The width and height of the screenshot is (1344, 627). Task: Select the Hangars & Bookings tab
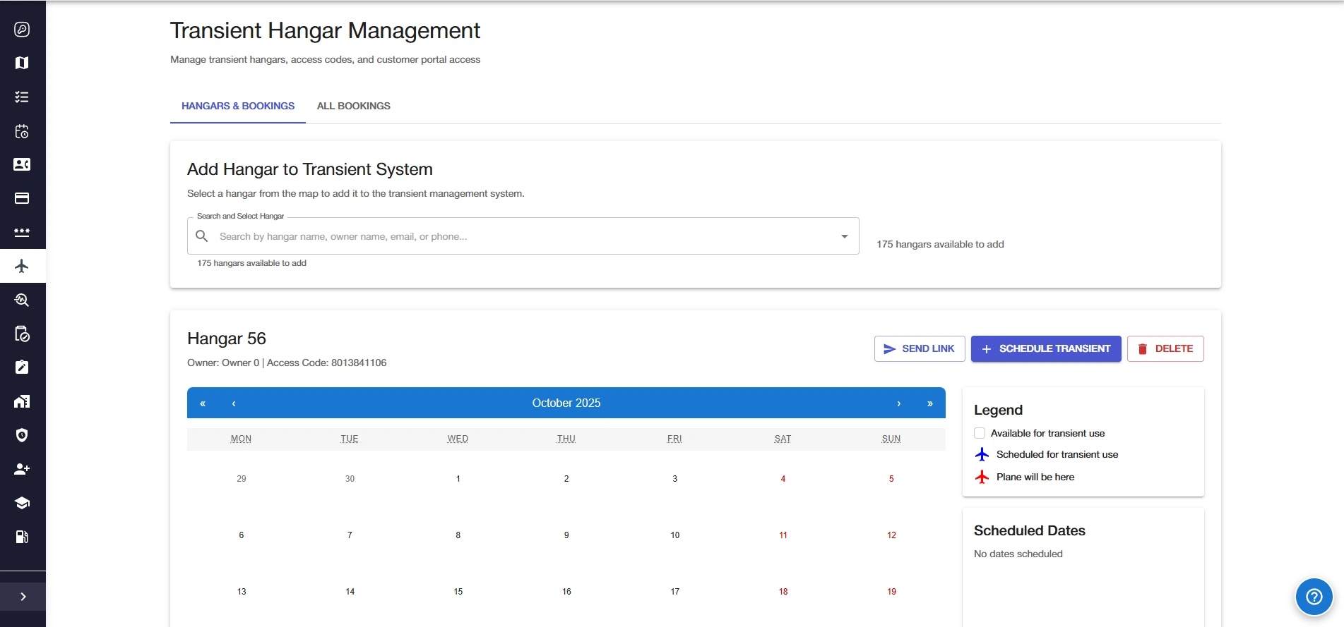tap(238, 106)
